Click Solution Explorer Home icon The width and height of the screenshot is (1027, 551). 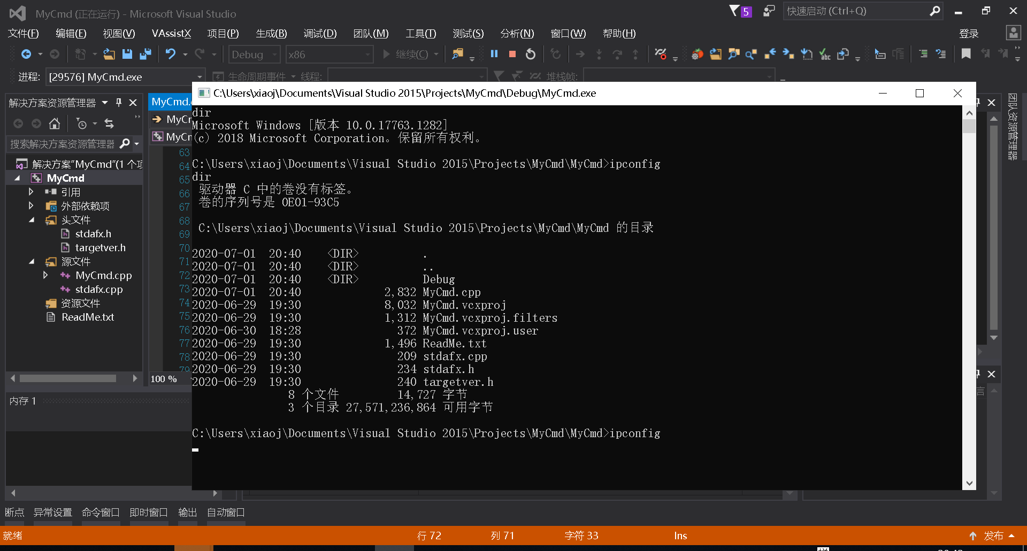[55, 124]
